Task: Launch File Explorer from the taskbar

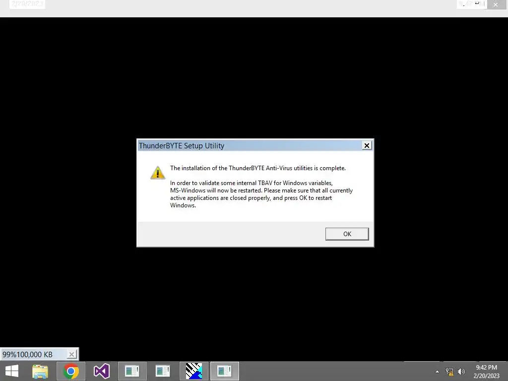Action: 40,371
